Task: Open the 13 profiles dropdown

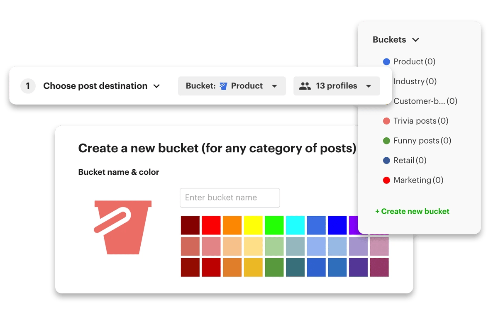Action: tap(369, 86)
